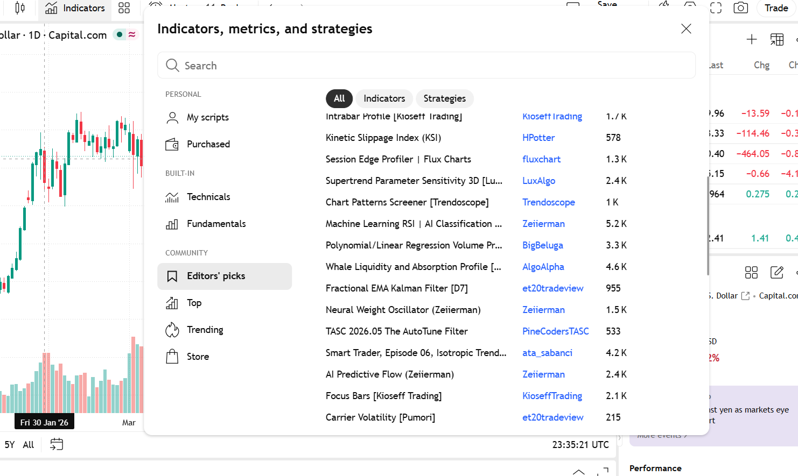Screen dimensions: 798x476
Task: Open the Chg column header in watchlist
Action: click(761, 65)
